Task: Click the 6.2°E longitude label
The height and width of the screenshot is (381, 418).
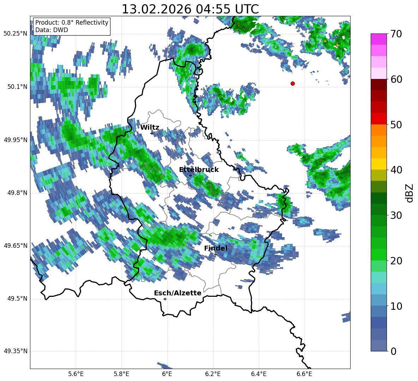Action: pyautogui.click(x=213, y=374)
